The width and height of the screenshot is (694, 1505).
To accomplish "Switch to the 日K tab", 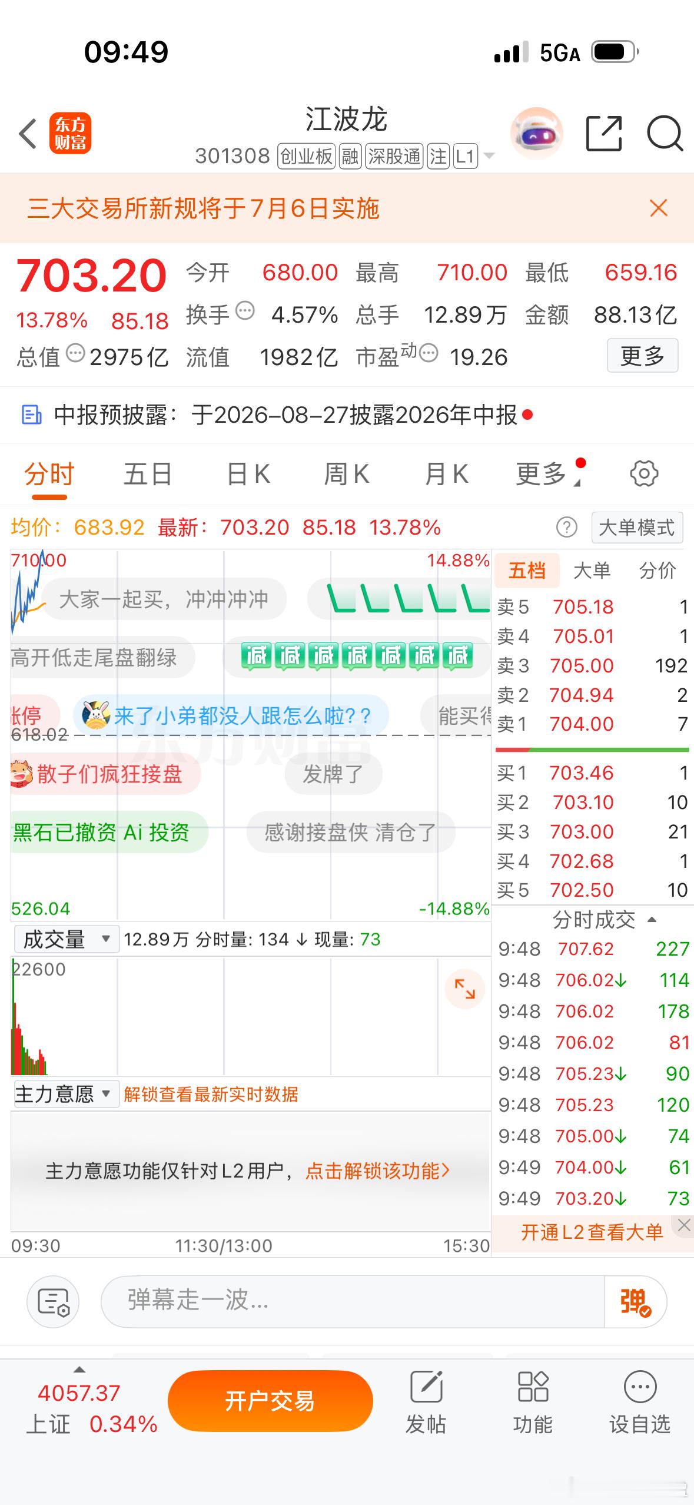I will click(x=248, y=474).
